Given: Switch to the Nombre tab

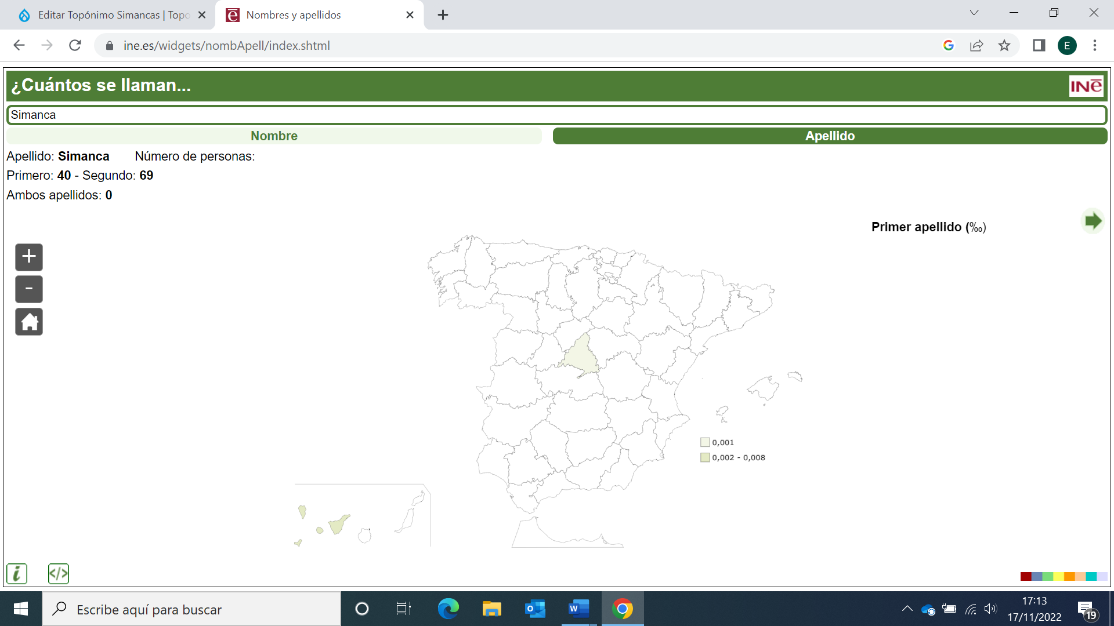Looking at the screenshot, I should tap(274, 136).
